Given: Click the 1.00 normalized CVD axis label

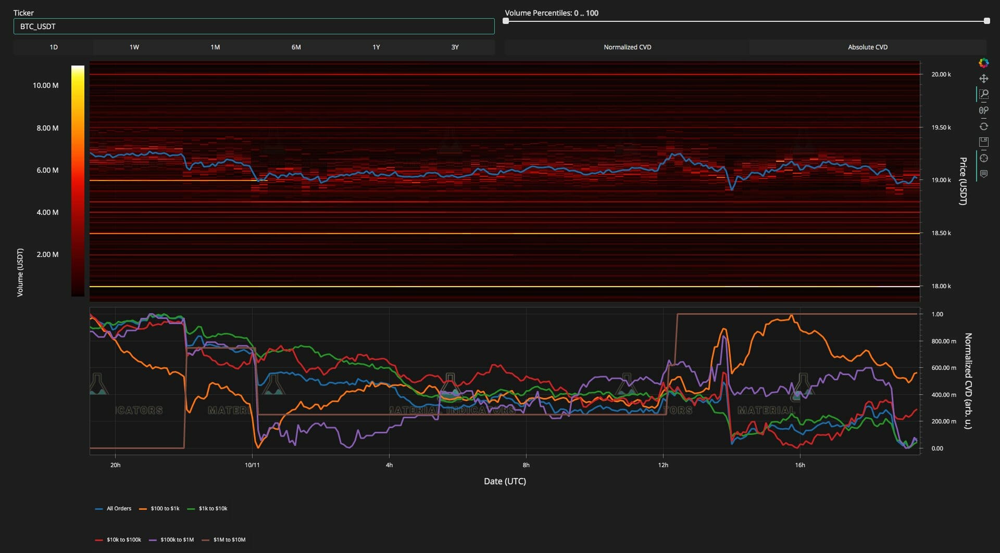Looking at the screenshot, I should pos(937,314).
